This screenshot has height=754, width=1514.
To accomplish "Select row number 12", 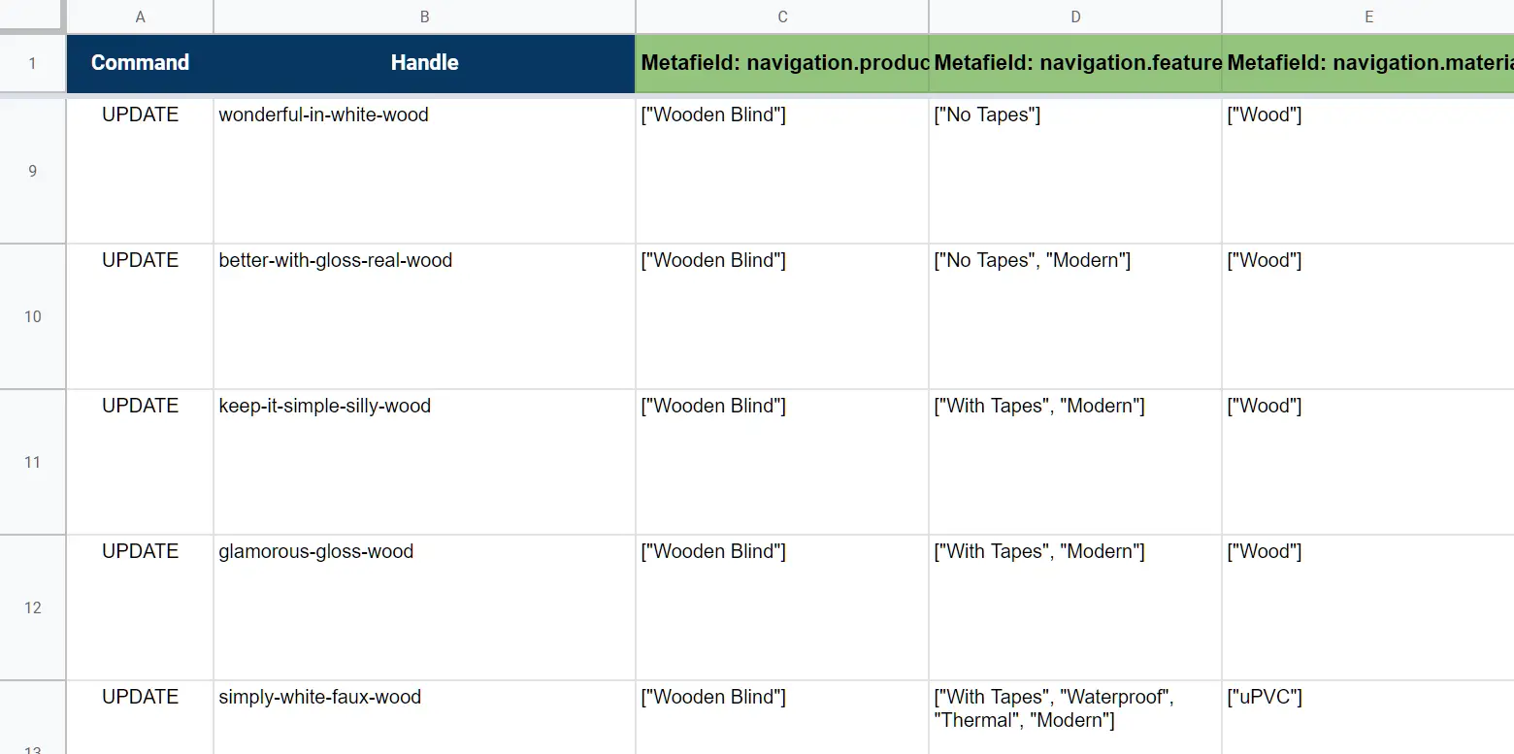I will [32, 606].
